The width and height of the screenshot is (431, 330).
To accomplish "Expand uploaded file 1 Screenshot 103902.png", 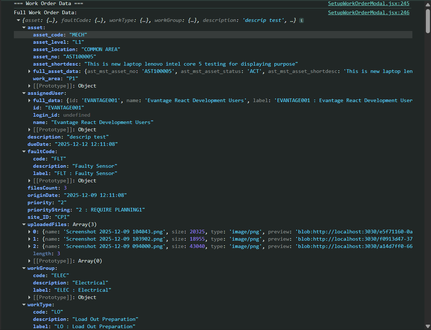I will point(30,239).
